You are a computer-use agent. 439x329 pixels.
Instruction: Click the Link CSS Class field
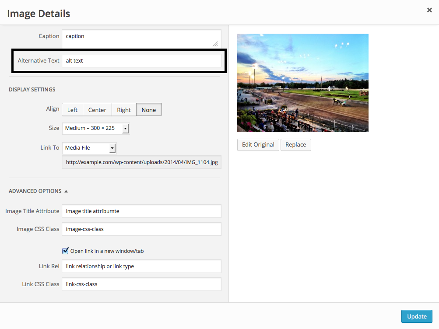[x=141, y=284]
